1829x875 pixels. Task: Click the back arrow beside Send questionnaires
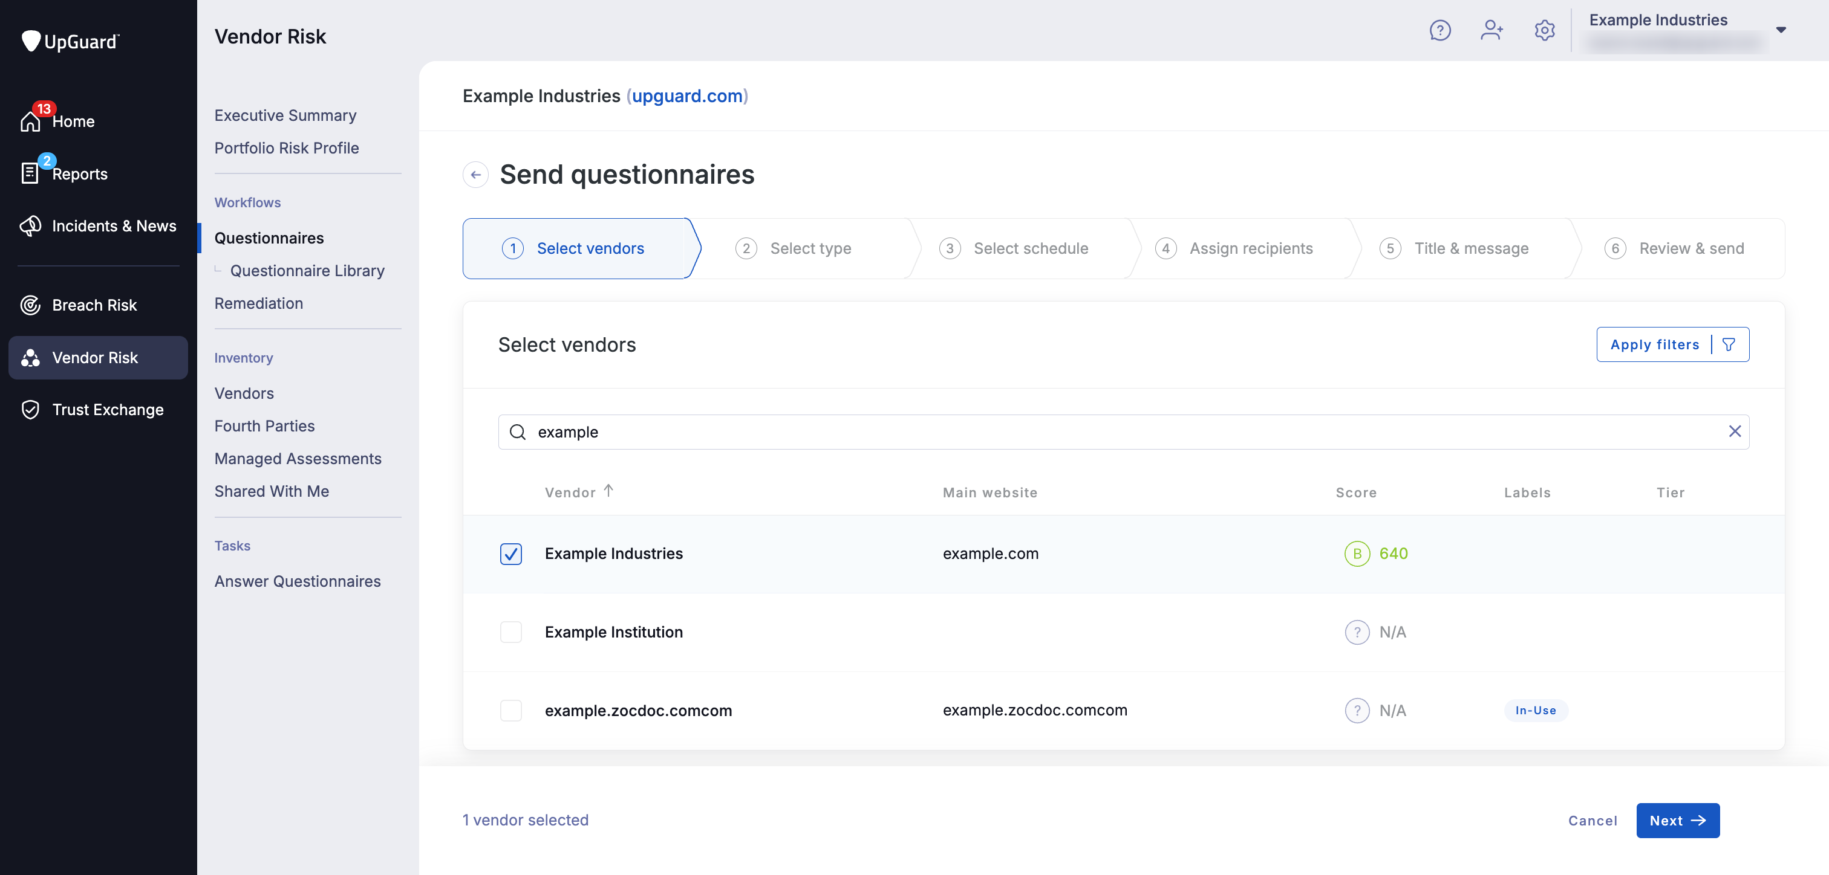click(476, 175)
